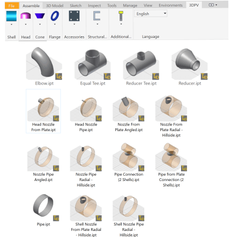Click the Structural beam icon
The image size is (237, 237).
coord(97,16)
